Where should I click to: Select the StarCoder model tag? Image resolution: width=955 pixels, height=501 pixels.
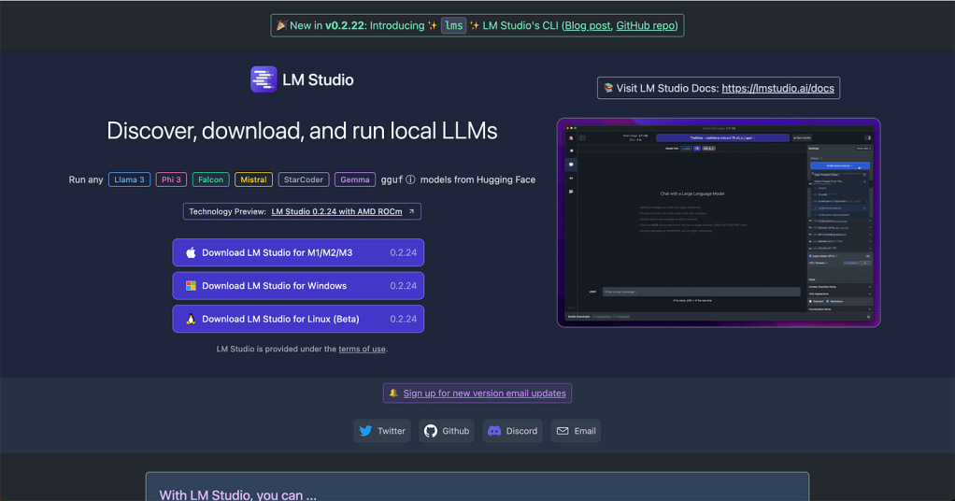coord(304,179)
